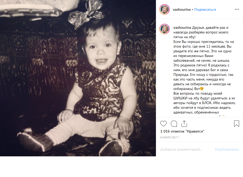Open vashourina username in the post header
Viewport: 243px width, 177px height.
(182, 9)
